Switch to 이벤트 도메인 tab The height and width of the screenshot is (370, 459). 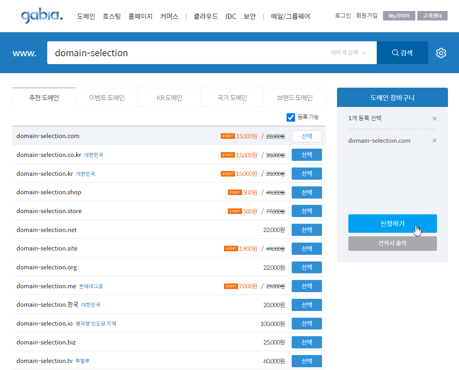pos(107,98)
